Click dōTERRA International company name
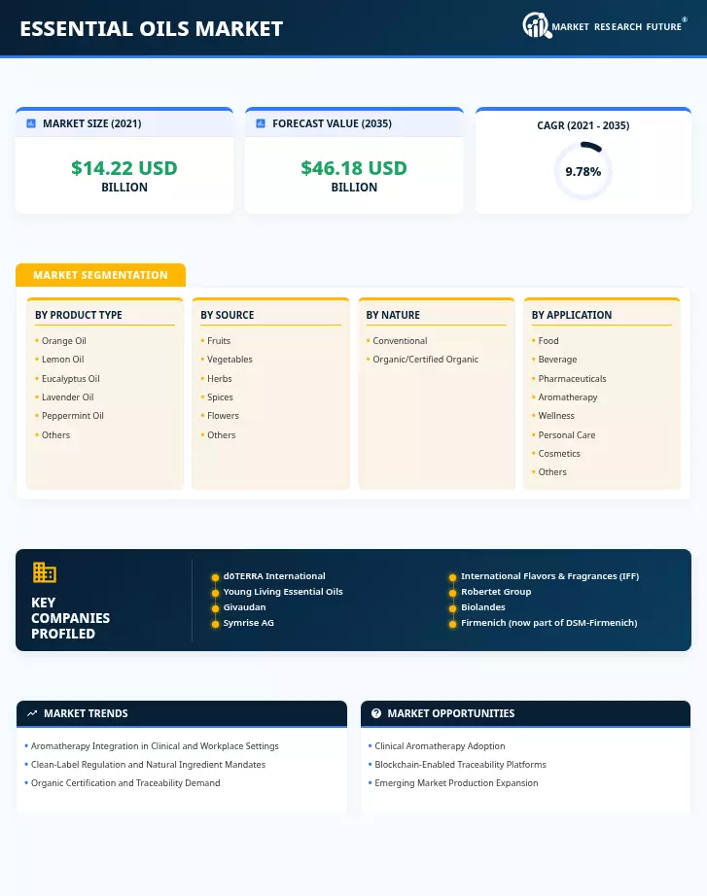The height and width of the screenshot is (896, 707). coord(274,576)
